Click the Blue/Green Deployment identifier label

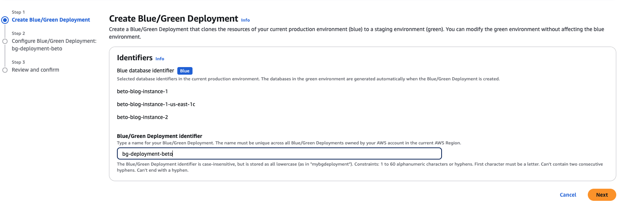pos(159,136)
